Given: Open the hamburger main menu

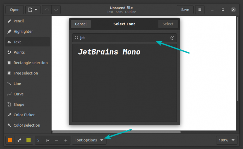Looking at the screenshot, I should 200,10.
